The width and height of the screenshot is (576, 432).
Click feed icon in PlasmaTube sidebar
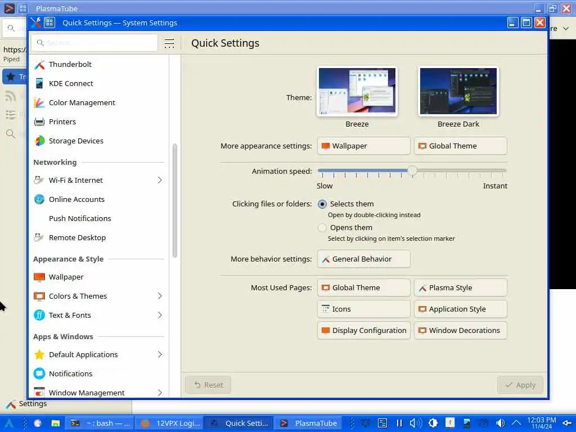(x=11, y=96)
